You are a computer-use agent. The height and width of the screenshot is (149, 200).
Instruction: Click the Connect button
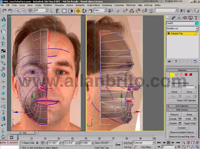[182, 128]
